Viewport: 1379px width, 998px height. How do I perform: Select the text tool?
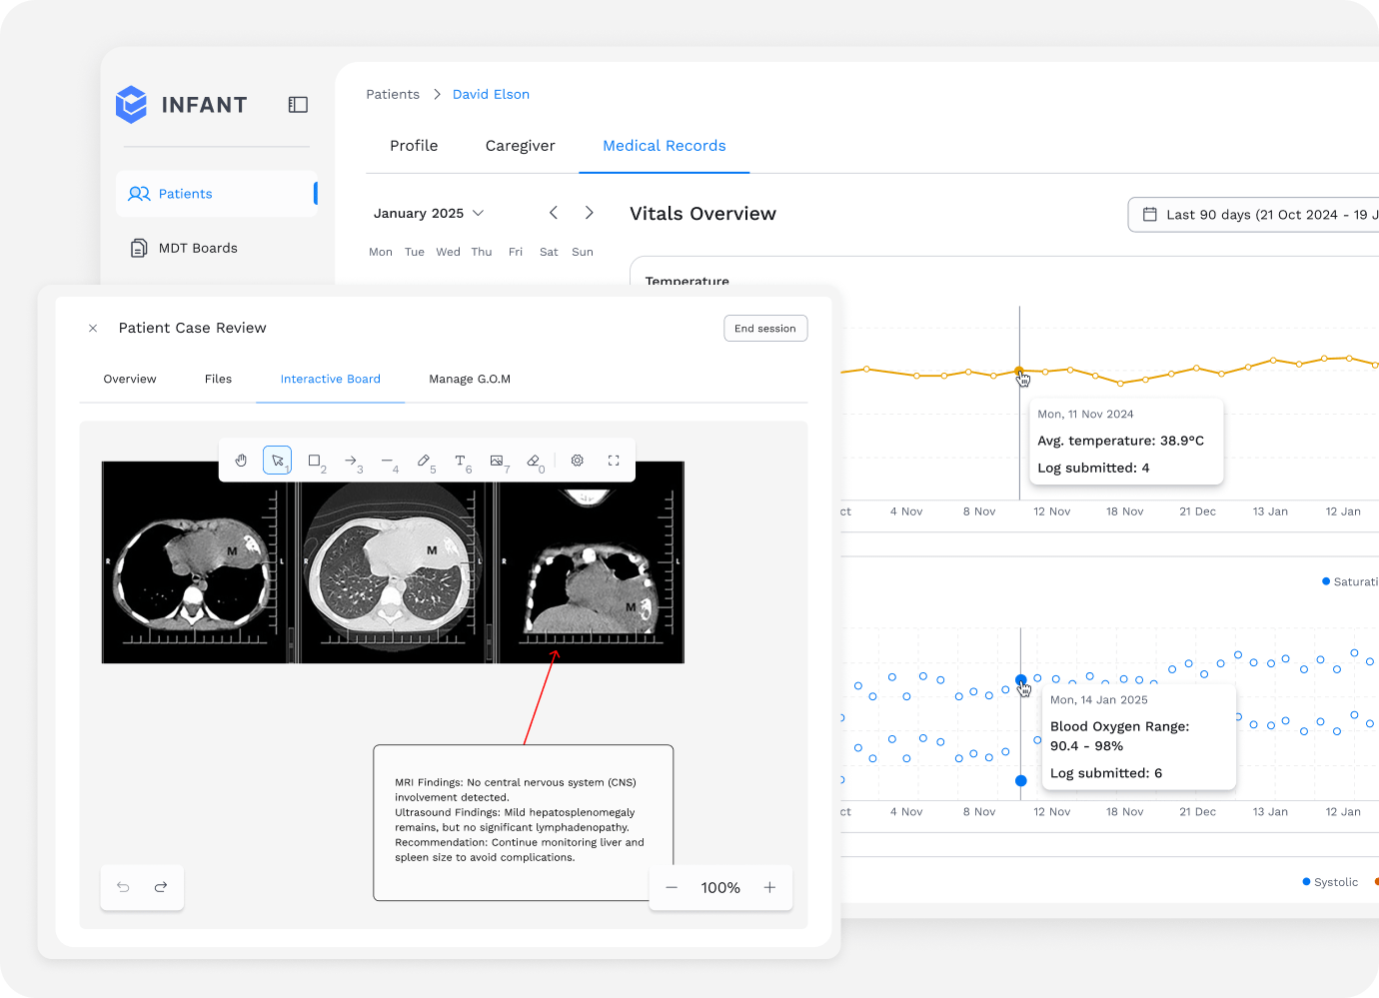pyautogui.click(x=461, y=461)
